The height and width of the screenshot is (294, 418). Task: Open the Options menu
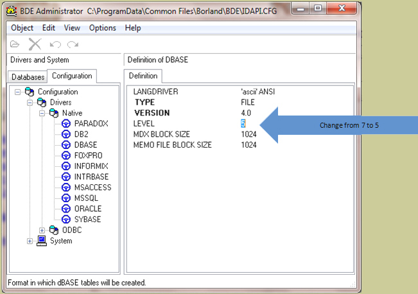[x=103, y=28]
